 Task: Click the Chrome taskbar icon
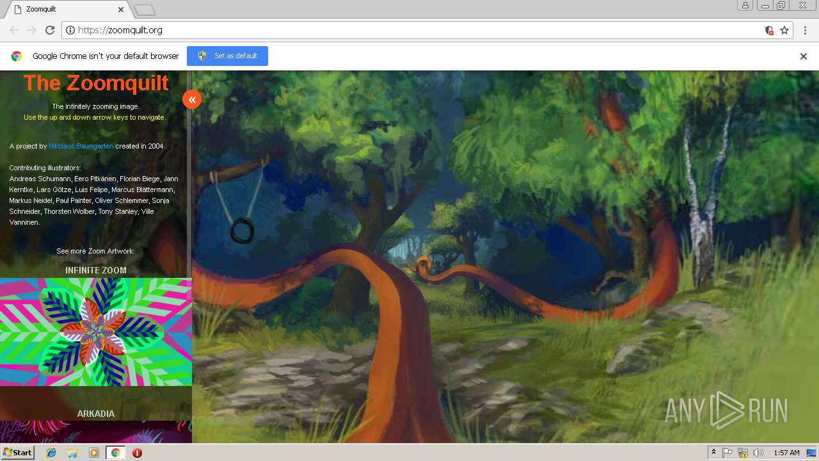coord(115,453)
